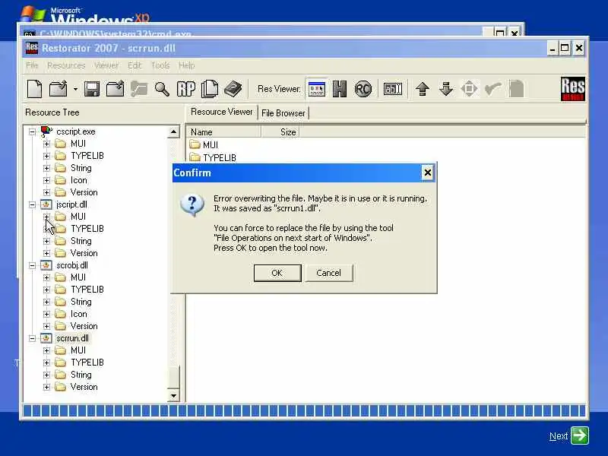Switch to the File Browser tab
The image size is (608, 456).
tap(283, 113)
